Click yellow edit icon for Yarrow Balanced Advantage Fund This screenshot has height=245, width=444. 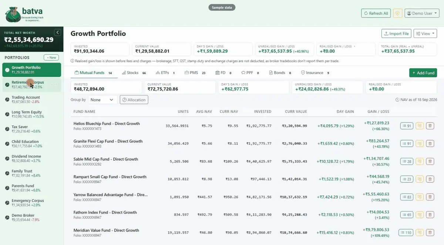(420, 197)
